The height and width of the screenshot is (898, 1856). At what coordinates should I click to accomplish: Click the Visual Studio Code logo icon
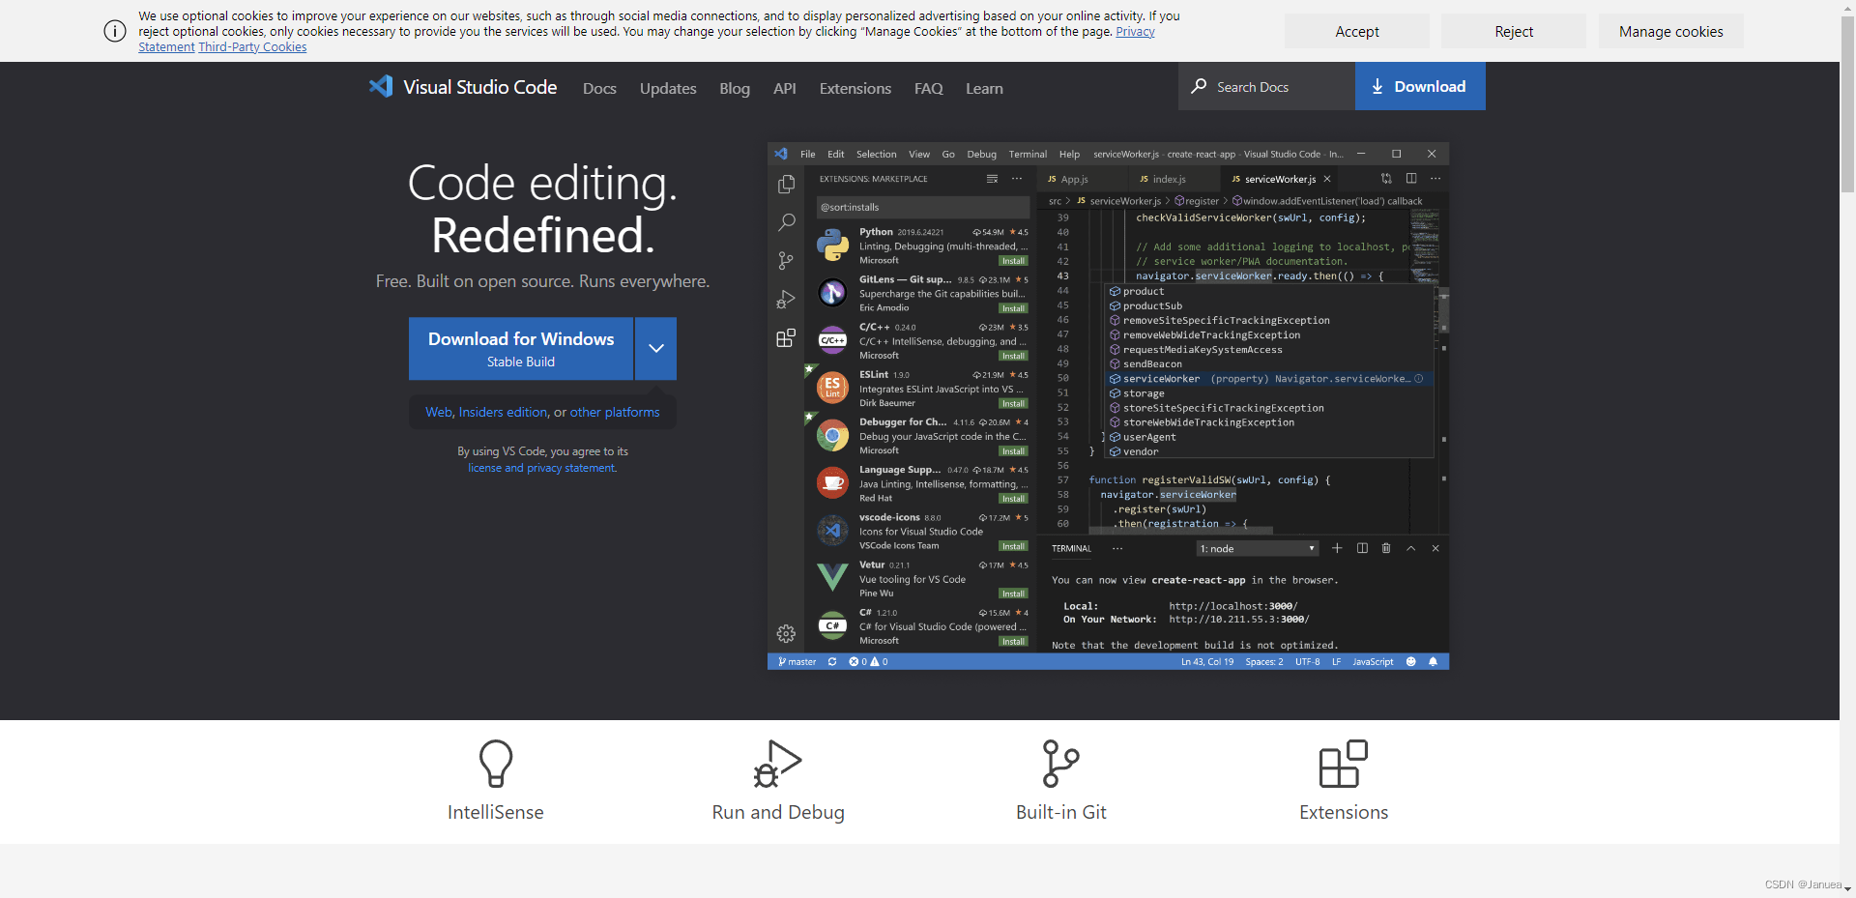click(381, 86)
